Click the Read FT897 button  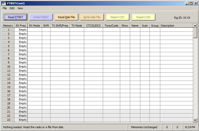coord(16,17)
